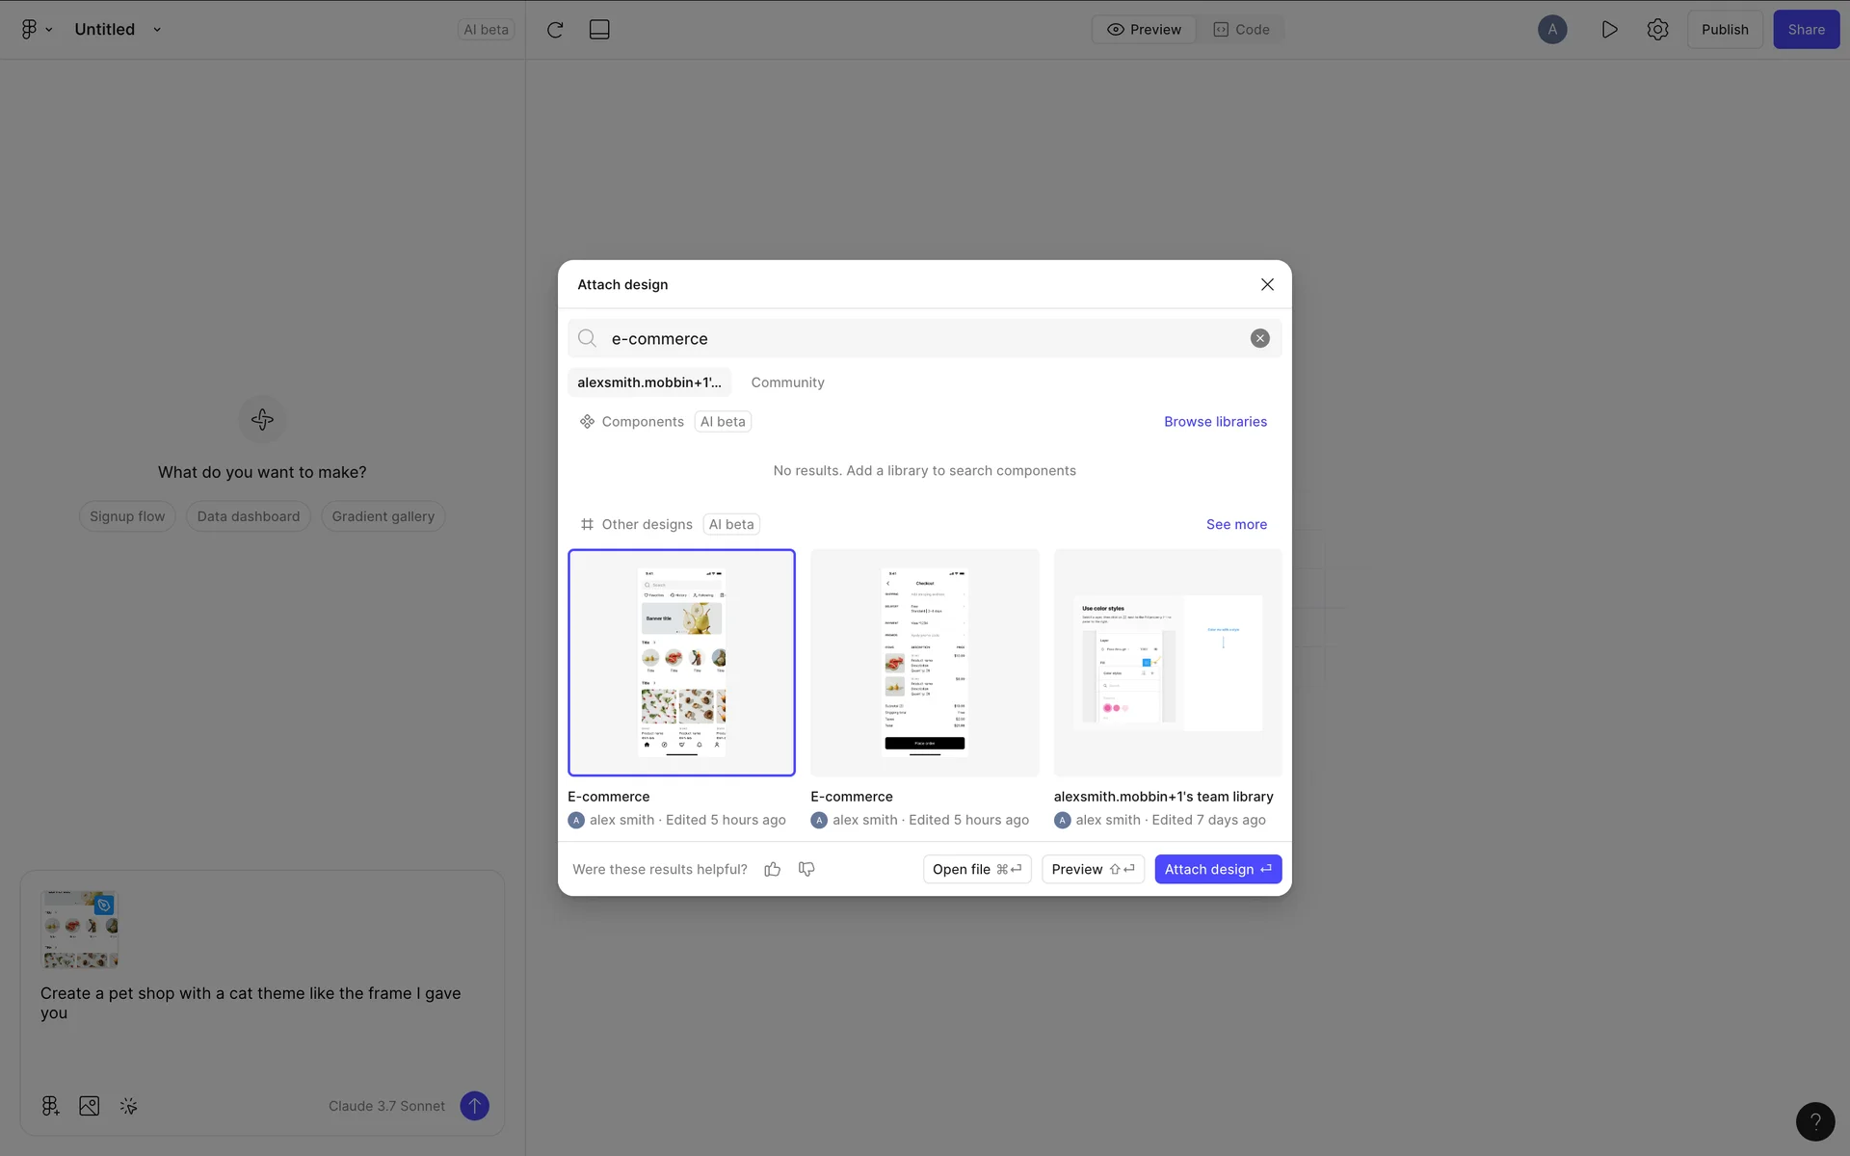Select the alexsmith.mobbin+1 team tab
This screenshot has height=1156, width=1850.
pyautogui.click(x=648, y=382)
